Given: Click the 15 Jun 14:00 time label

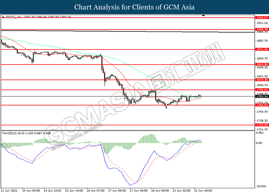Looking at the screenshot, I should click(x=74, y=190).
